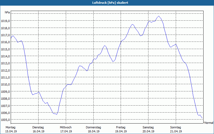Select the 'Samstag' day label
214x134 pixels.
tap(148, 128)
